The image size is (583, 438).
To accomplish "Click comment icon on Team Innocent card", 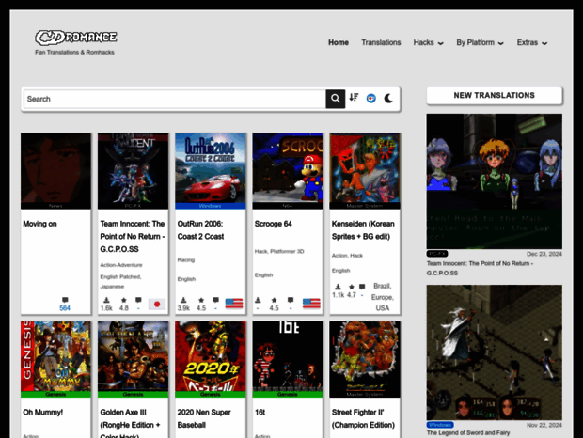I will [x=138, y=300].
